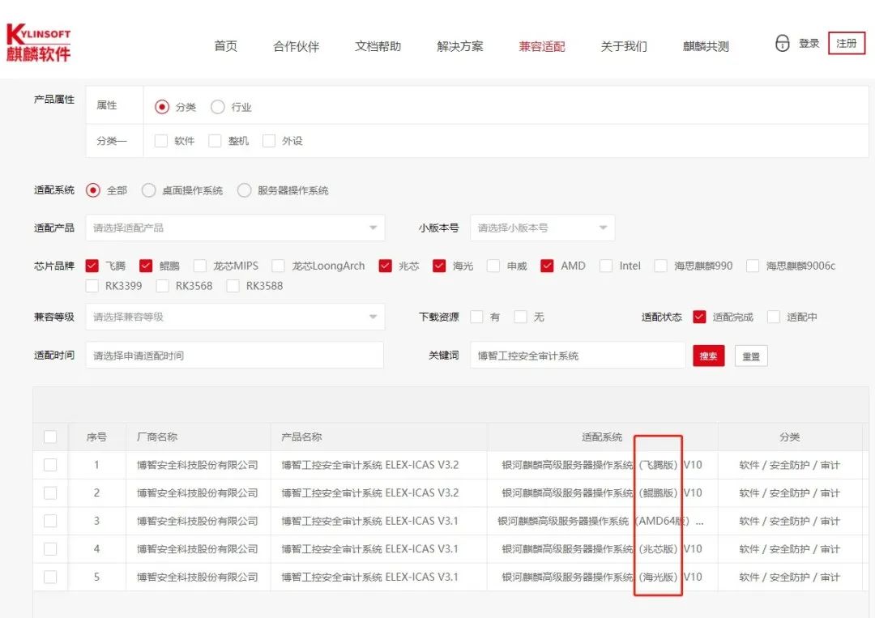Click the 厂商名称 column header
The image size is (875, 618).
click(157, 437)
